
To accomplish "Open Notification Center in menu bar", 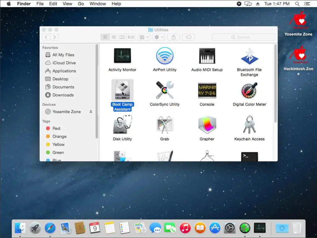I will click(307, 4).
